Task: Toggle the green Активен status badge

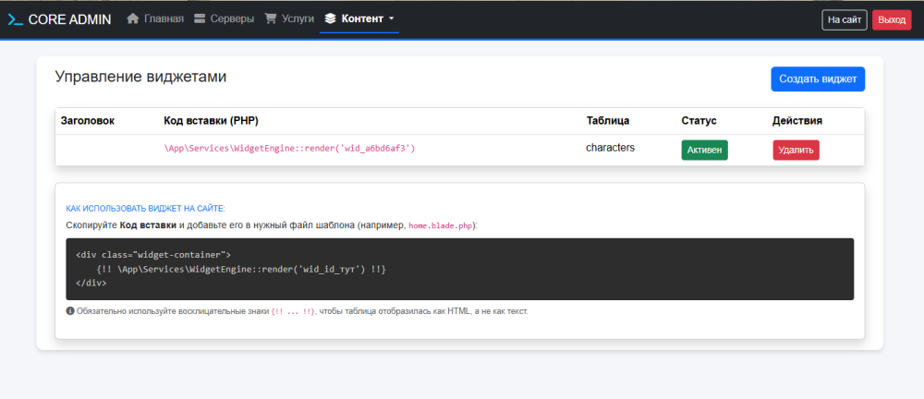Action: tap(704, 150)
